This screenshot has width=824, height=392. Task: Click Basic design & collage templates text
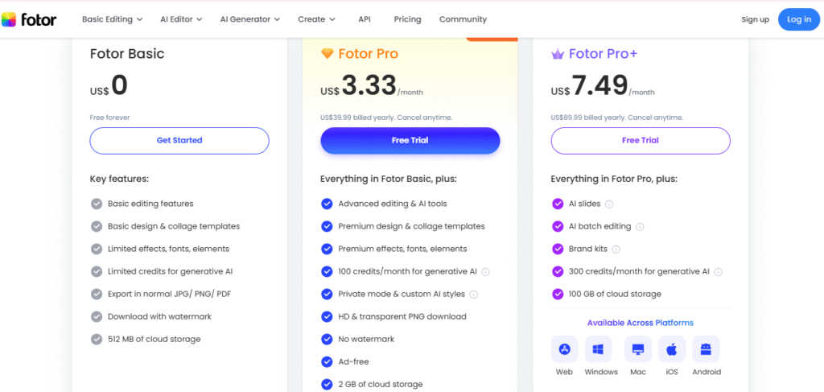174,226
